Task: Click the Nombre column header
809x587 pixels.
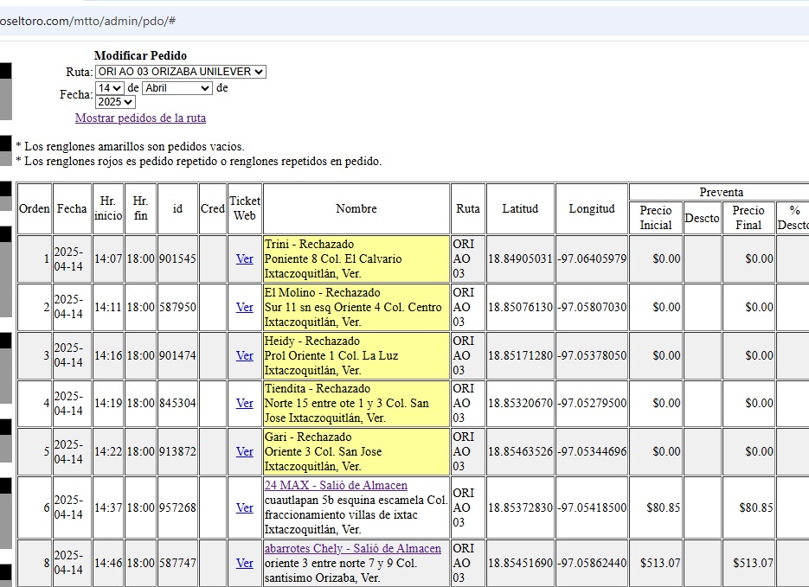Action: tap(356, 208)
